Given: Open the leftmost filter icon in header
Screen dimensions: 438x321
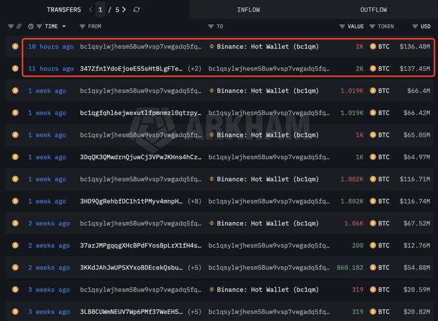Looking at the screenshot, I should 10,26.
